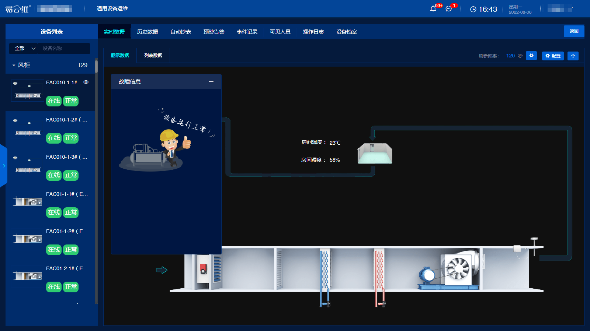Click the blue fan motor in the diagram
Viewport: 590px width, 331px height.
427,275
